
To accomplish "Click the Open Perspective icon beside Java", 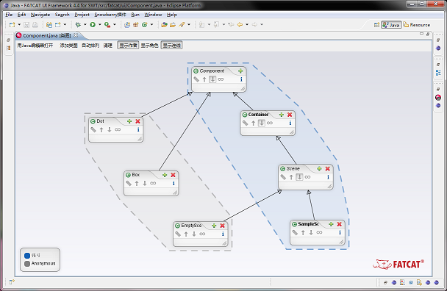I will coord(376,25).
